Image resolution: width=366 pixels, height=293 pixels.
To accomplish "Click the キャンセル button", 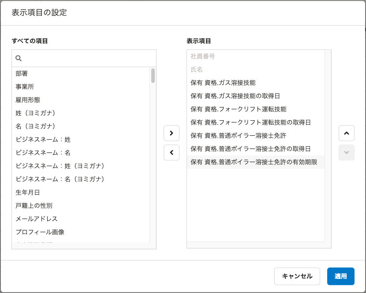I will [297, 276].
